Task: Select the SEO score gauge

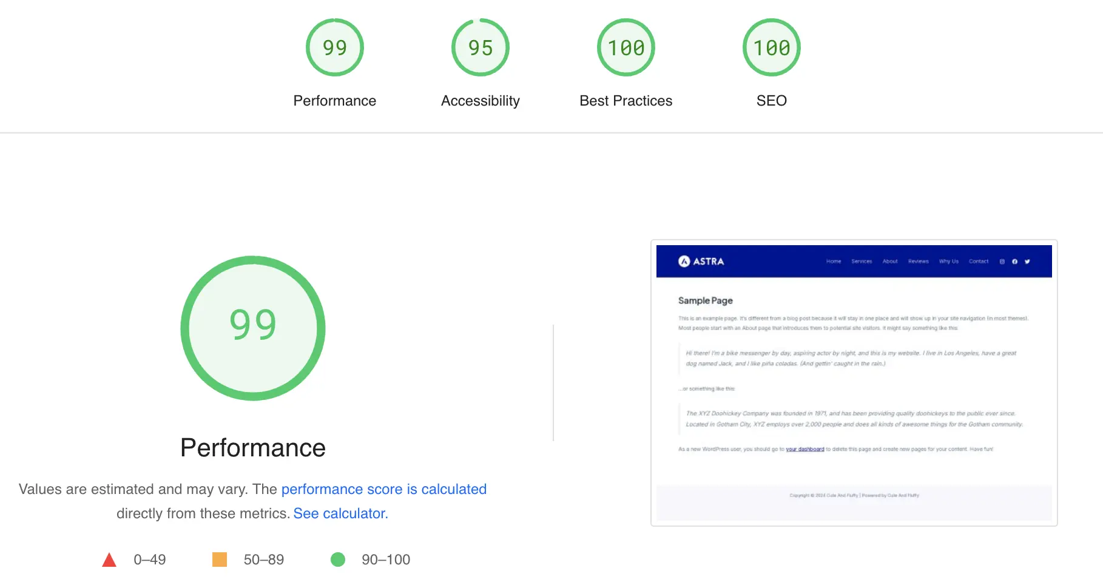Action: point(771,48)
